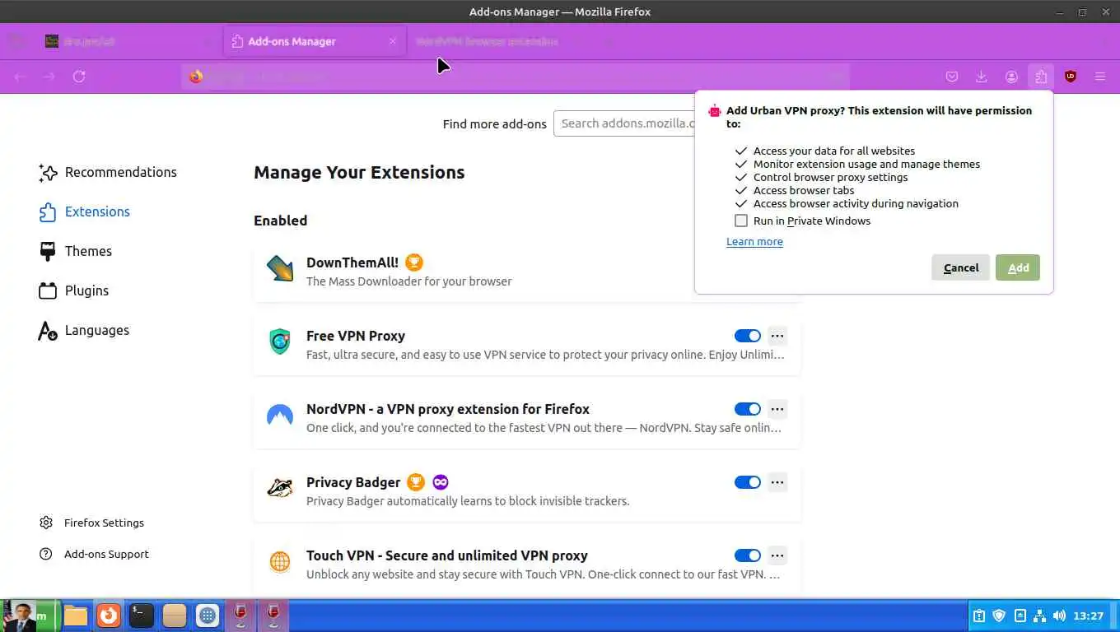Click the Extensions puzzle toolbar icon
Image resolution: width=1120 pixels, height=632 pixels.
[x=1041, y=77]
